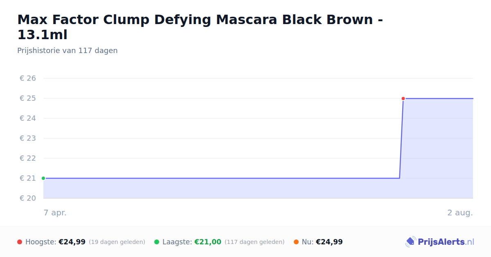491x257 pixels.
Task: Click the Laagste €21,00 price value
Action: click(x=207, y=242)
